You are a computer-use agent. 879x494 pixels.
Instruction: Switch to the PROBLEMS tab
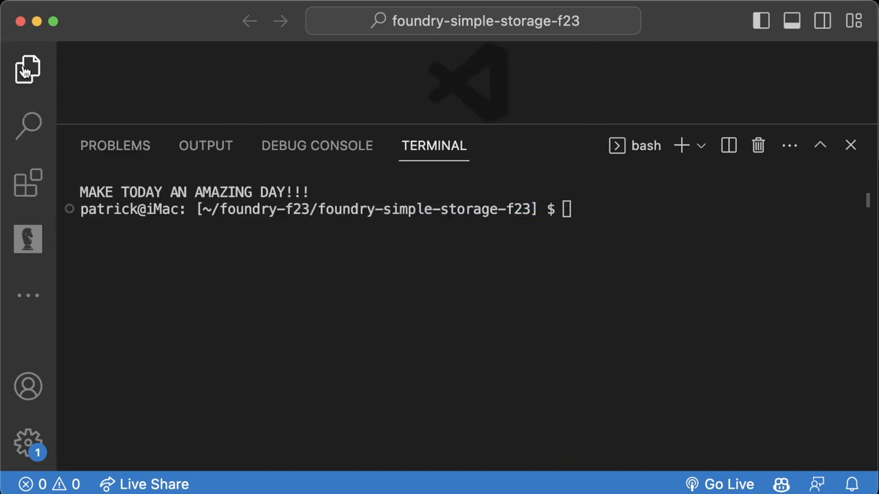115,145
